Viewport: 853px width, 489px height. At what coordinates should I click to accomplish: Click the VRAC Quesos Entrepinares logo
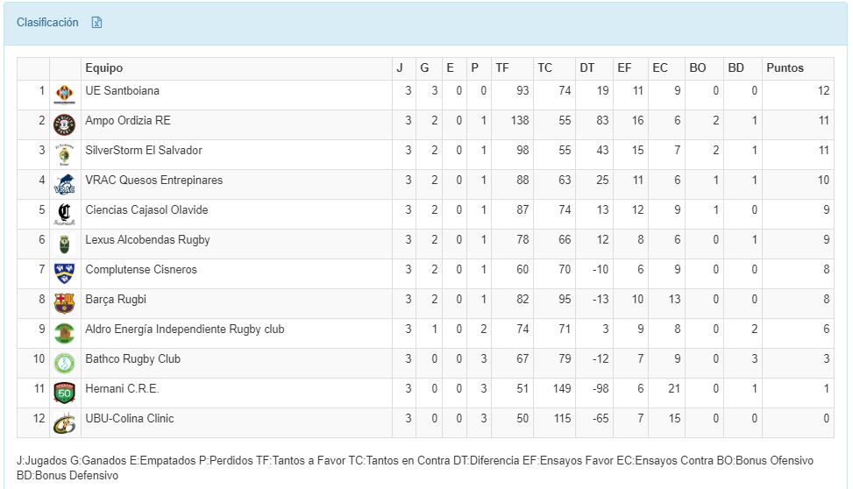[x=64, y=183]
